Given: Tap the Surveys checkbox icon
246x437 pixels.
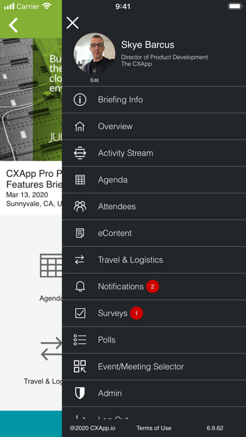Looking at the screenshot, I should pyautogui.click(x=80, y=313).
